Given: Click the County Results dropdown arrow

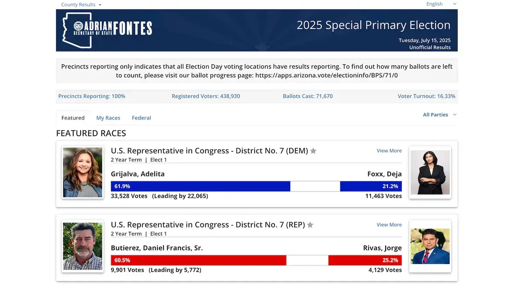Looking at the screenshot, I should (x=100, y=4).
